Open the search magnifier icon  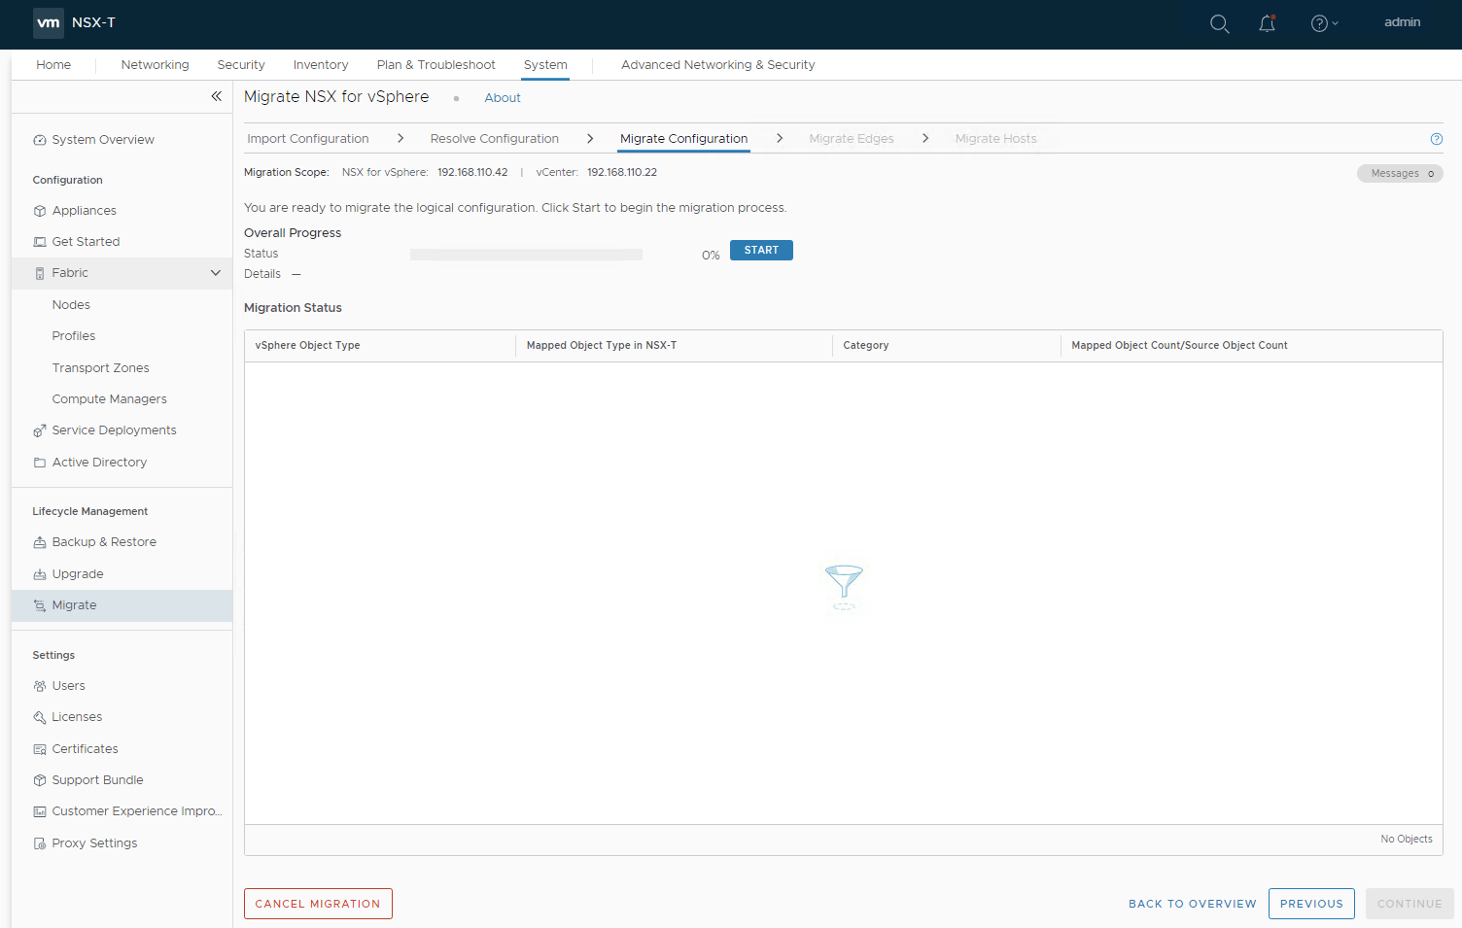point(1219,23)
